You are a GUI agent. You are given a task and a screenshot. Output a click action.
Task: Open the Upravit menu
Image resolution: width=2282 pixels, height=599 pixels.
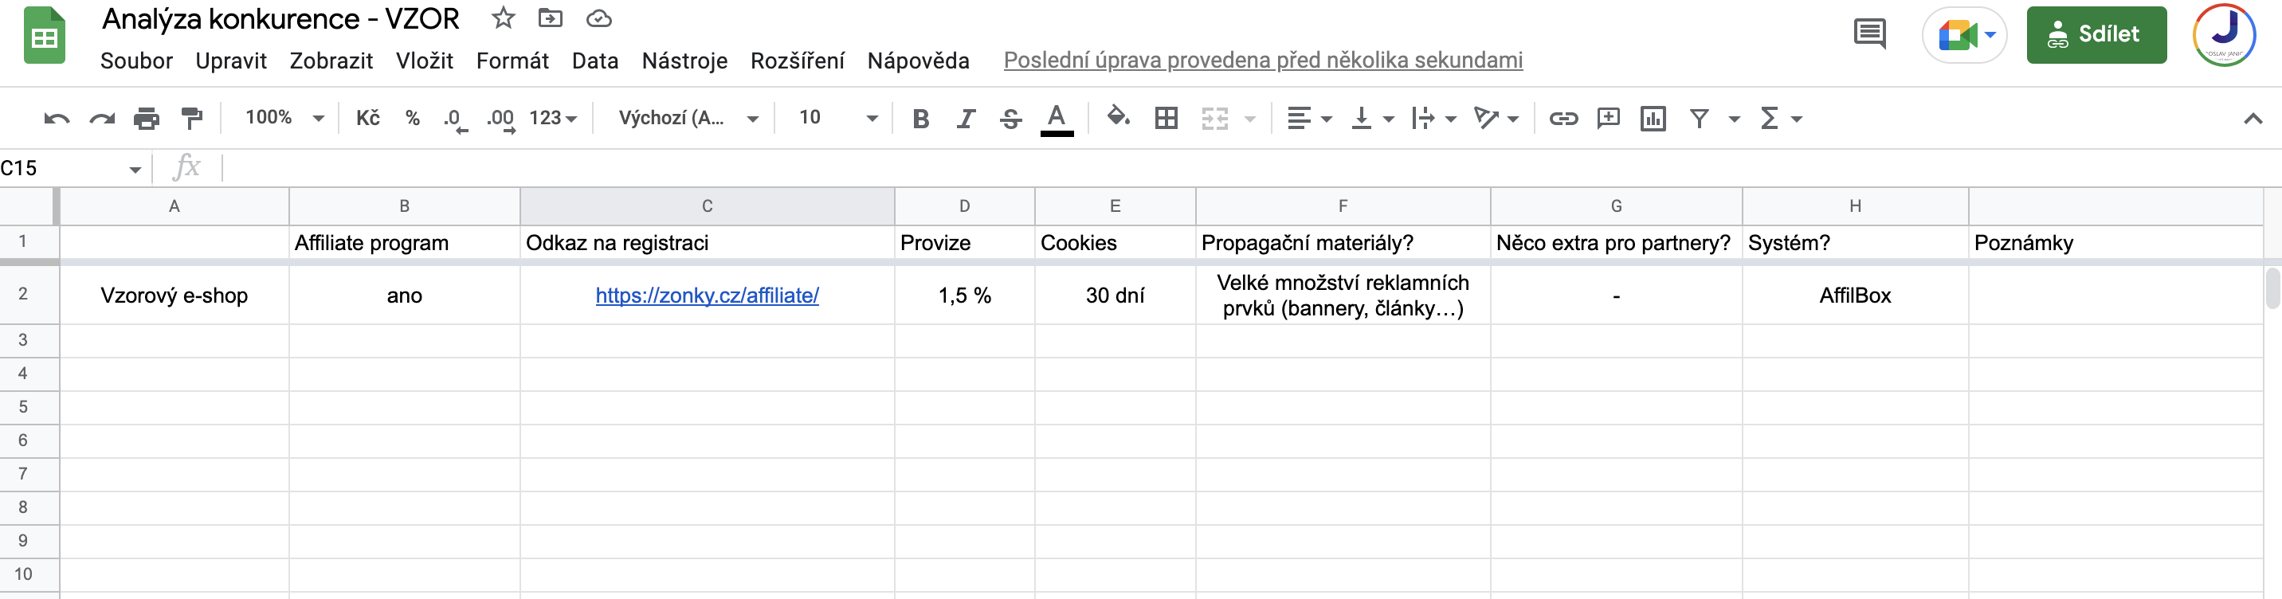230,61
